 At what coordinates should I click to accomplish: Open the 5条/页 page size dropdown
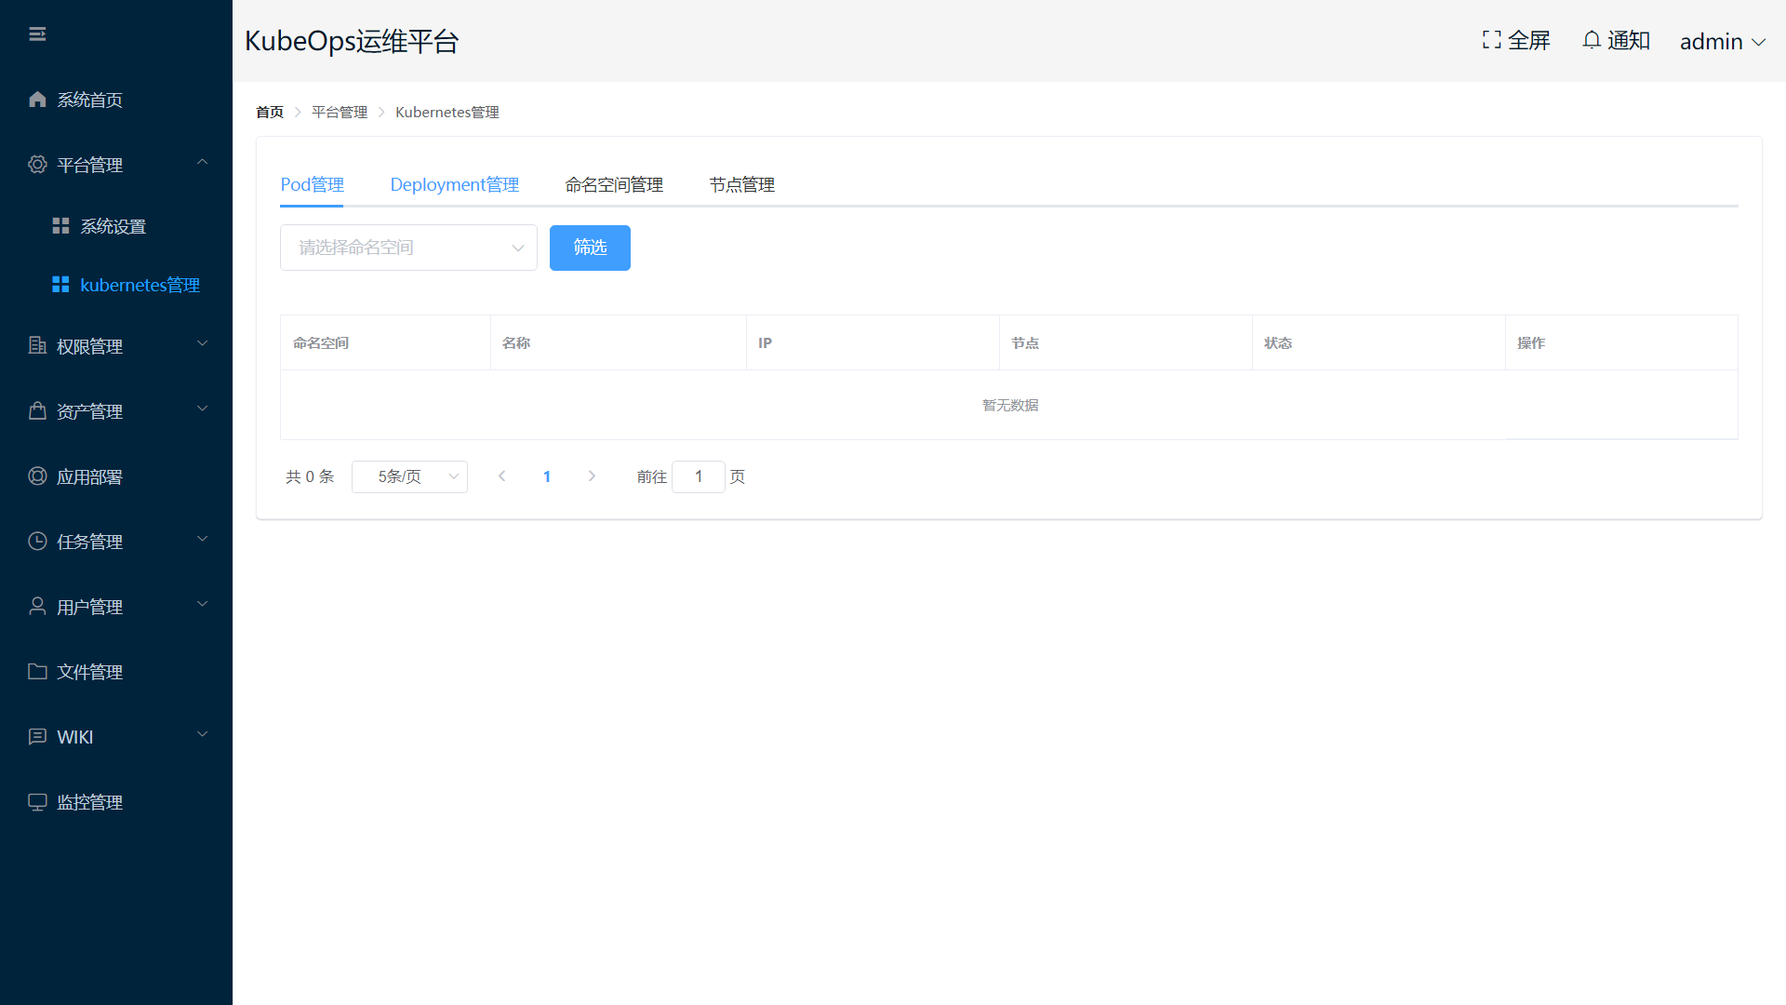[409, 476]
